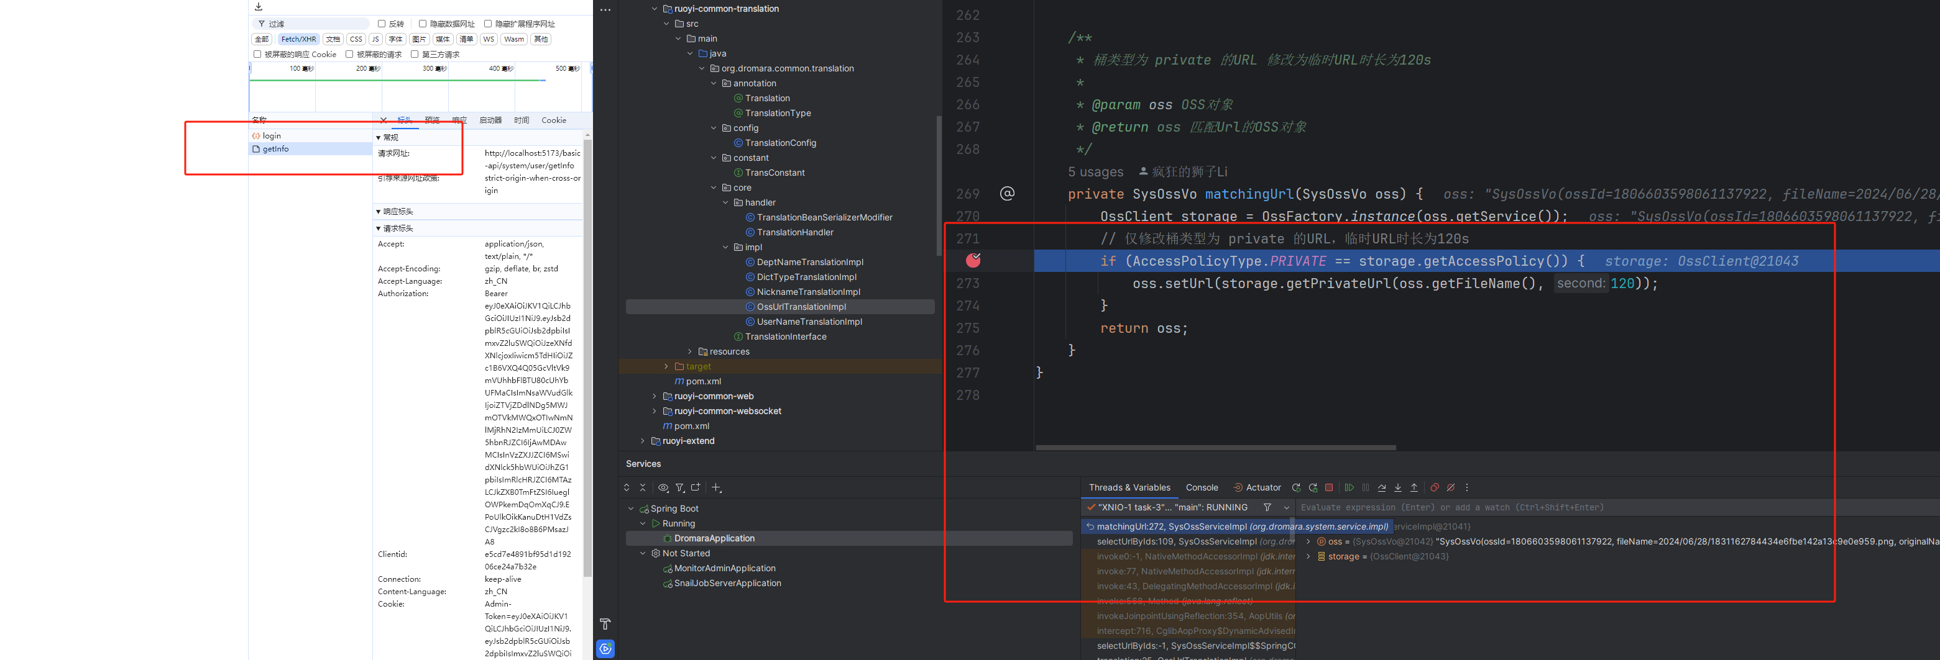Open the View Breakpoints icon
The image size is (1940, 660).
pyautogui.click(x=1434, y=487)
